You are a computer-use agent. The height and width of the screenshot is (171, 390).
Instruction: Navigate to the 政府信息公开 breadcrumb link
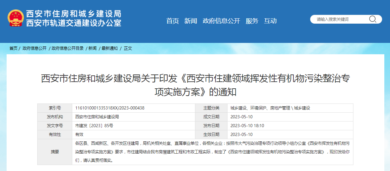(34, 48)
